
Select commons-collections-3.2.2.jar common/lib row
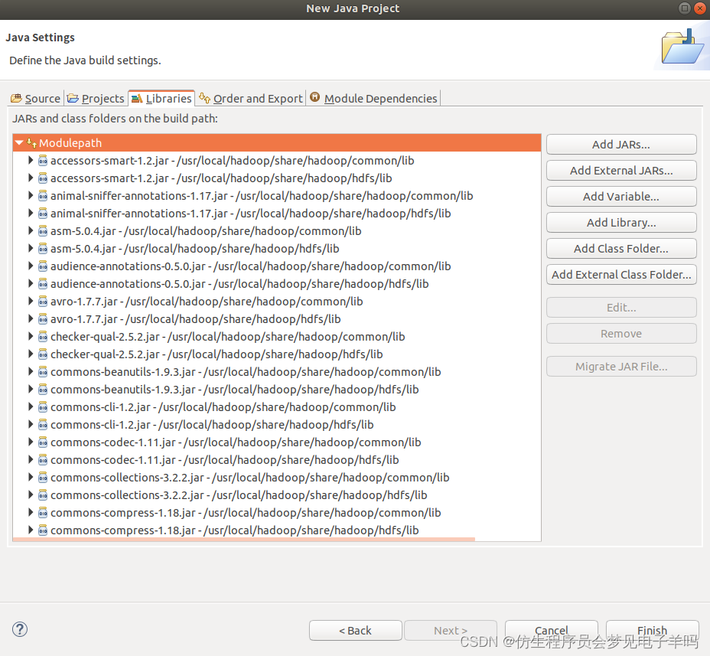click(277, 478)
